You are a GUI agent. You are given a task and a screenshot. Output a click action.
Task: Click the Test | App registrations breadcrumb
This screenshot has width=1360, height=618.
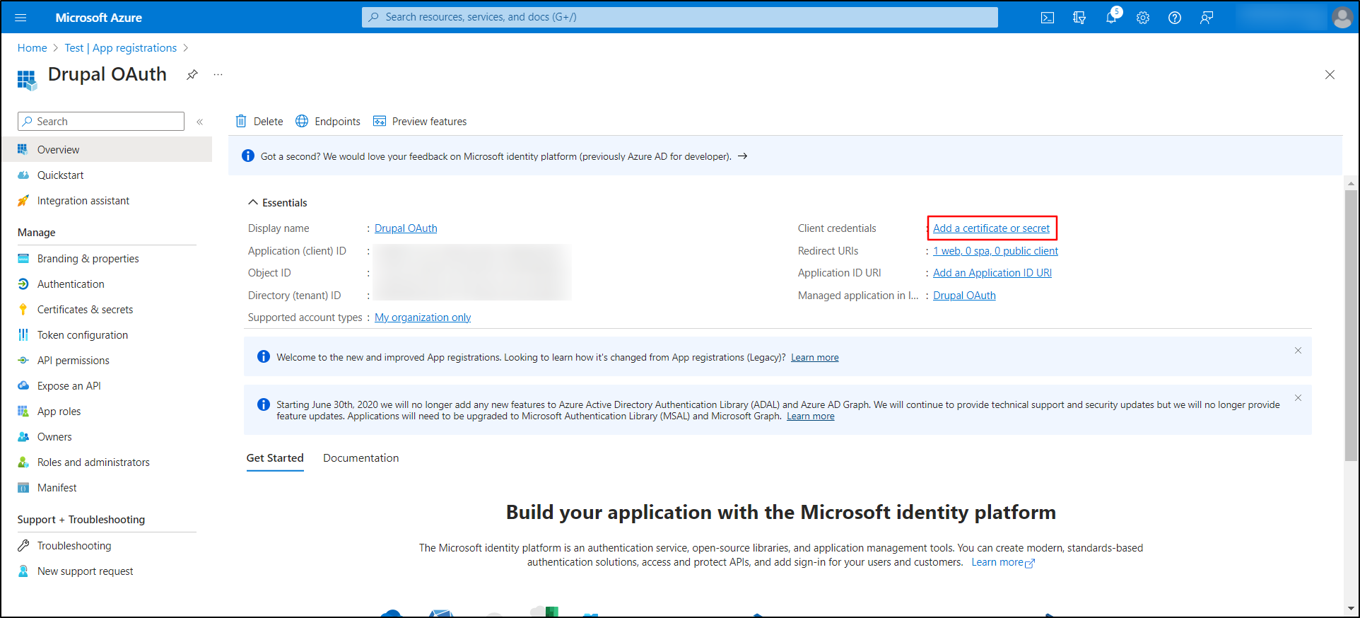pos(121,48)
